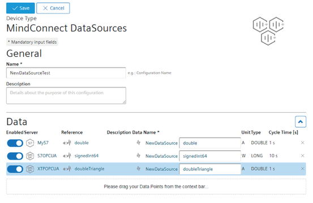Focus the Name input field
The image size is (313, 203).
pos(66,73)
